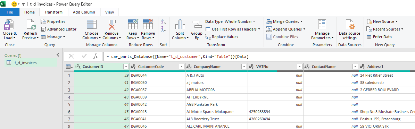
Task: Open CustomerID column filter dropdown
Action: click(126, 67)
